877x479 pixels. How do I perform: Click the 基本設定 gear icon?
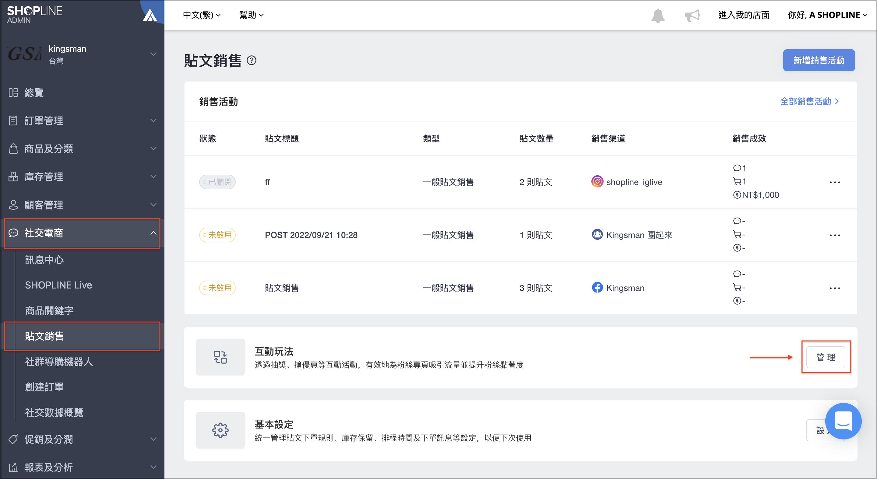tap(220, 430)
